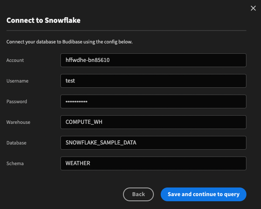Screen dimensions: 261x209
Task: Click the Account label
Action: [x=15, y=60]
